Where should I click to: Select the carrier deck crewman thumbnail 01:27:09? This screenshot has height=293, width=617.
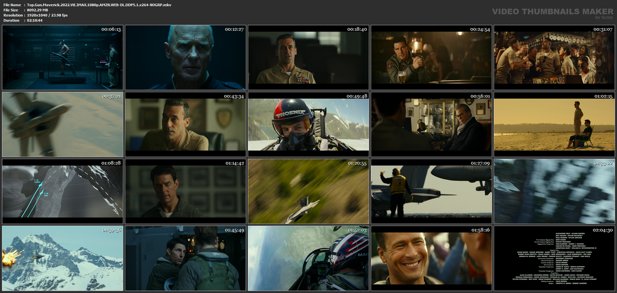[x=431, y=191]
